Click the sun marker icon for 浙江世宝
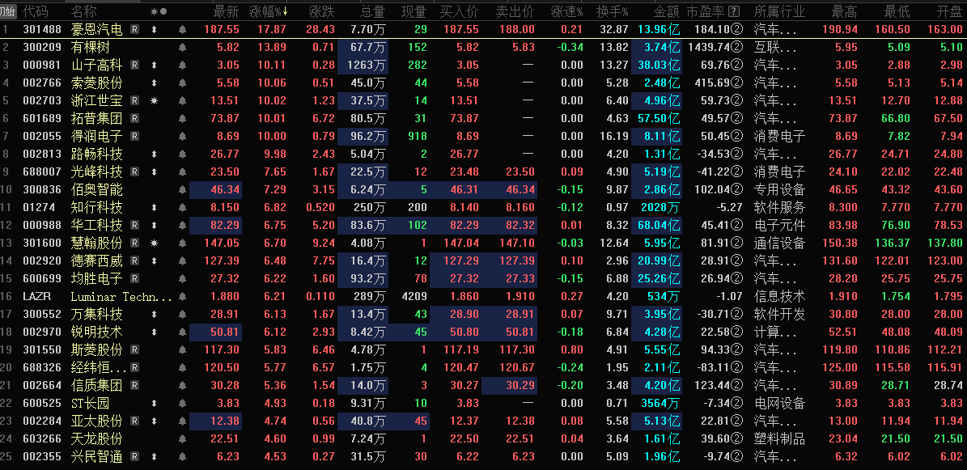The image size is (967, 470). (x=154, y=101)
